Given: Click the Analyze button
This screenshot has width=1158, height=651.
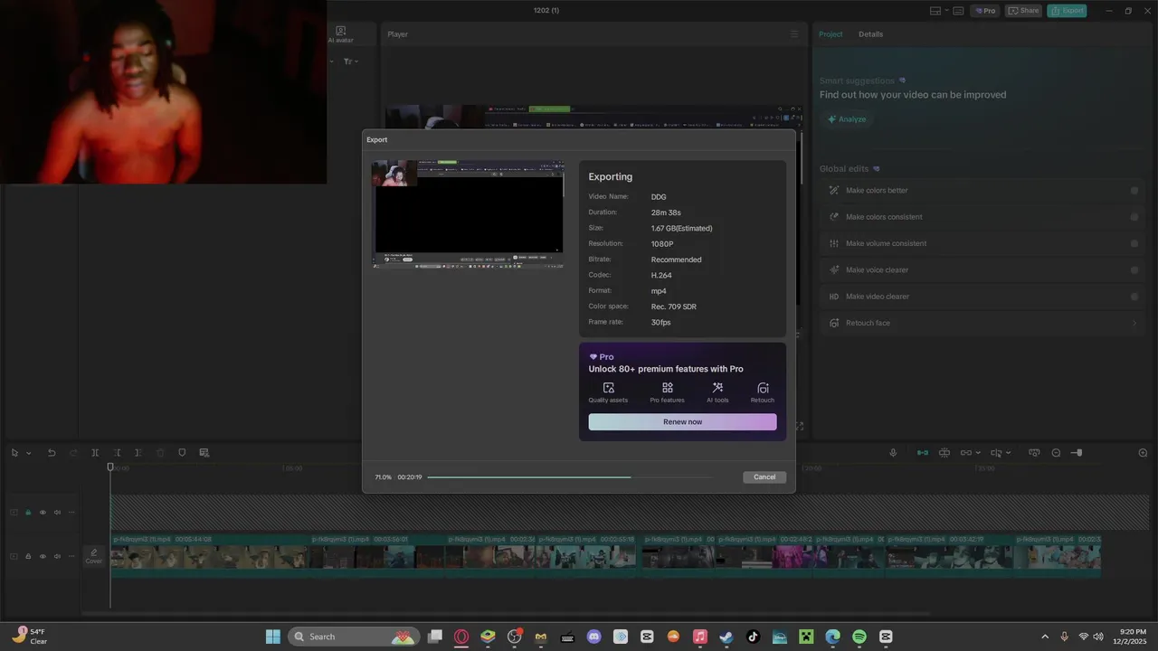Looking at the screenshot, I should click(x=847, y=119).
